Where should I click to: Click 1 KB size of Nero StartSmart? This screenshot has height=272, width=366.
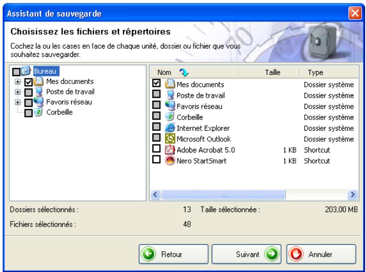pyautogui.click(x=290, y=161)
